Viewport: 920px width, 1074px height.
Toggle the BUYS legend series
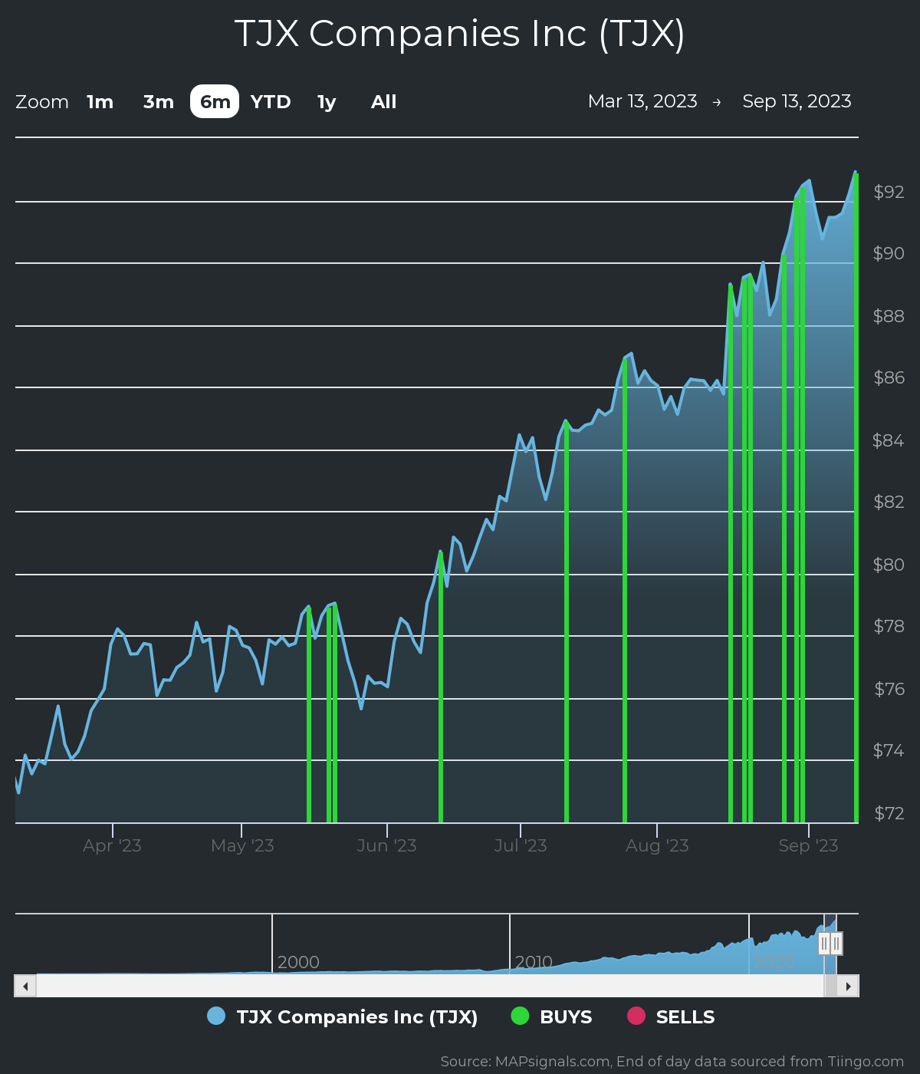point(552,1016)
